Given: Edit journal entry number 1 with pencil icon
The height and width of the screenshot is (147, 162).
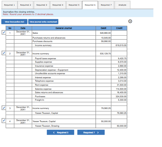Looking at the screenshot, I should tap(4, 32).
